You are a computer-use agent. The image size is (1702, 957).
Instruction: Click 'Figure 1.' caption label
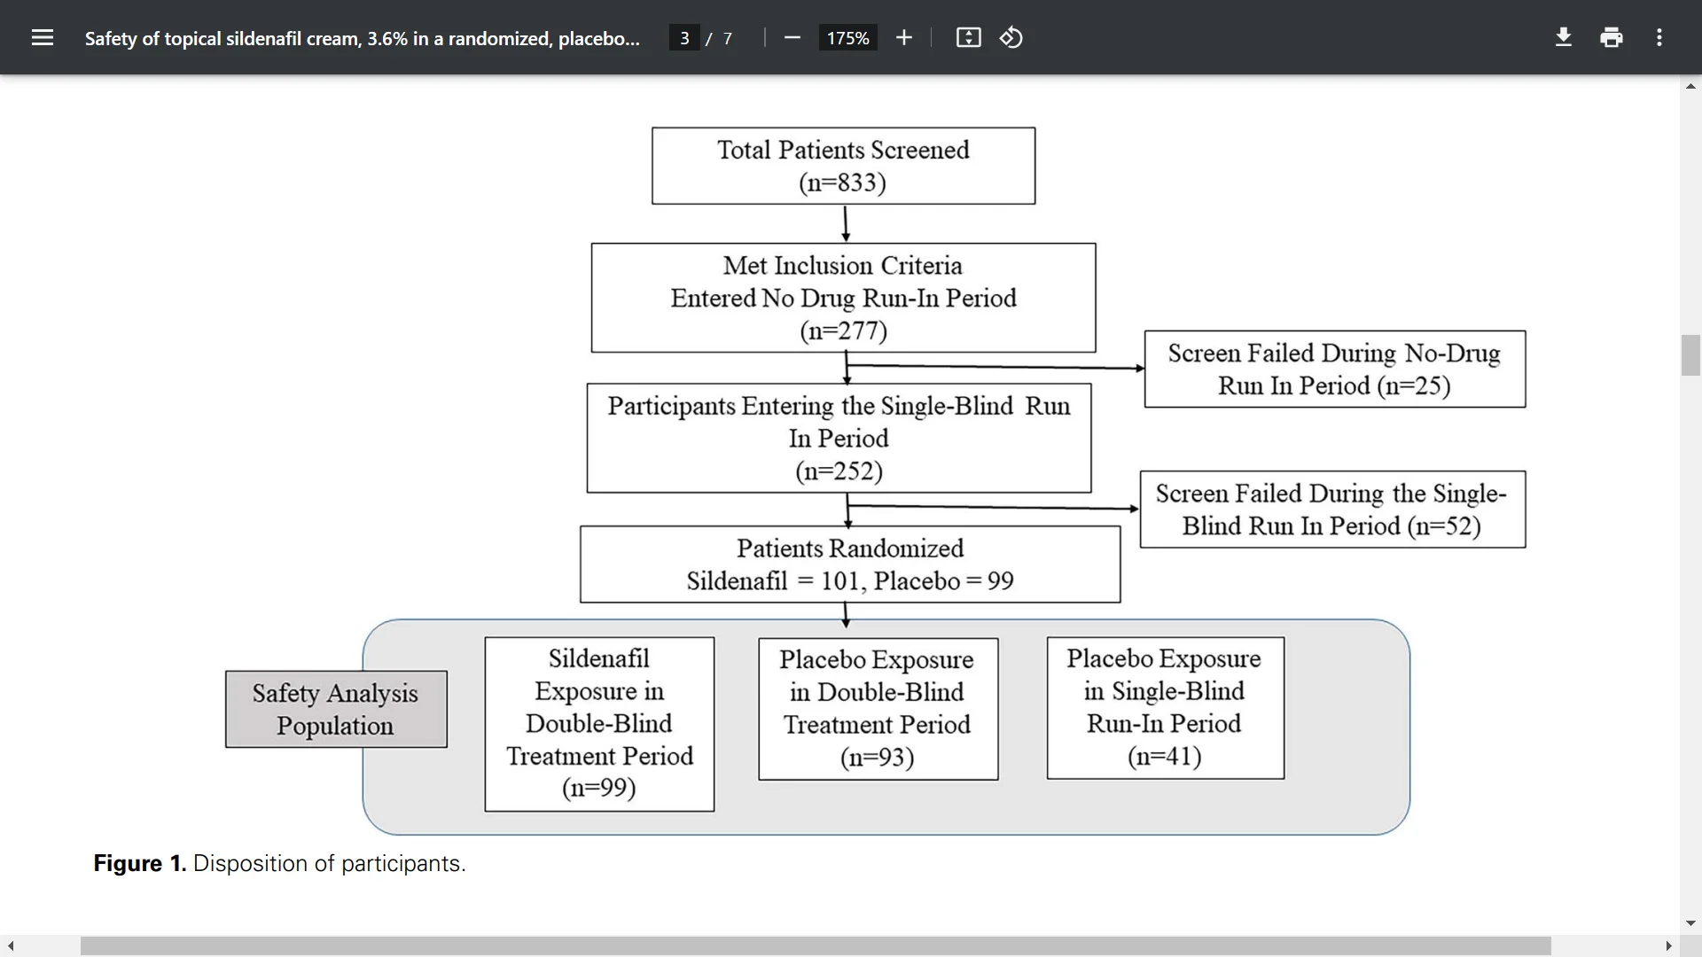140,864
